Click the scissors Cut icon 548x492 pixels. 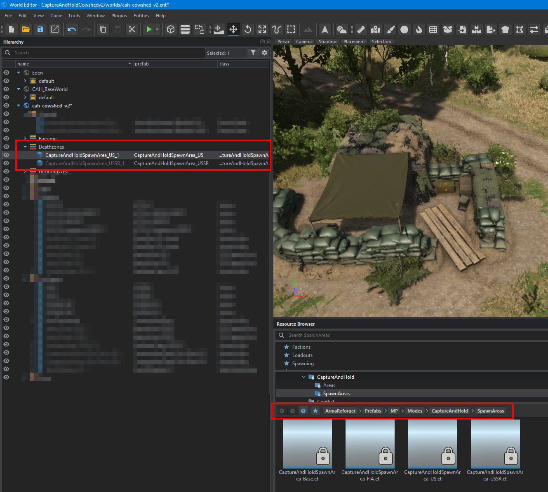click(132, 29)
